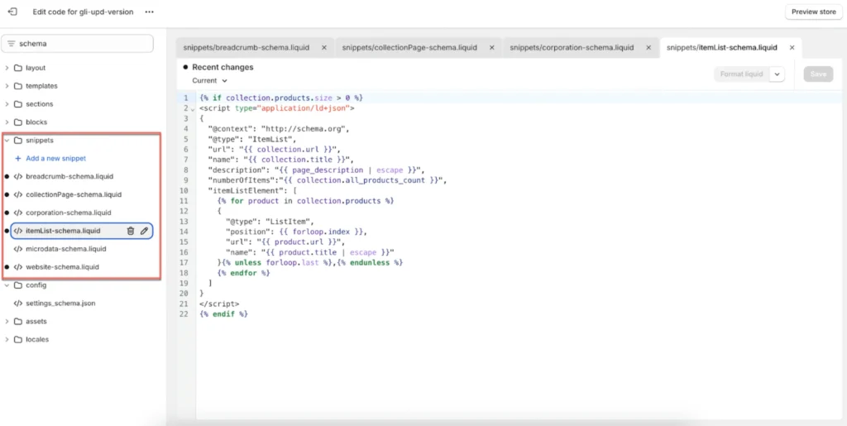Click the Add a new snippet link
The image size is (847, 426).
pyautogui.click(x=55, y=158)
